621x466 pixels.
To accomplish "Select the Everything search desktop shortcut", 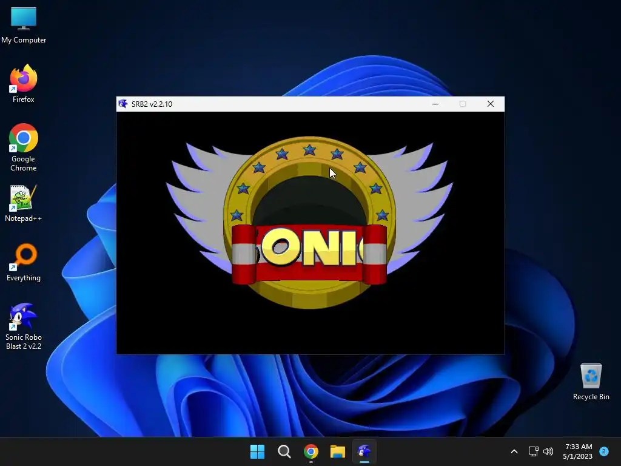I will pos(24,262).
